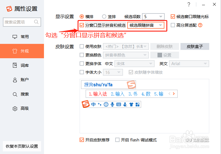Screen dimensions: 221x154
Task: Open the 常用 section
Action: click(x=22, y=37)
